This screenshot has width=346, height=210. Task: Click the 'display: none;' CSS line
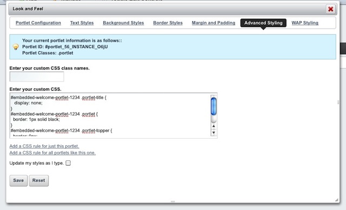28,103
